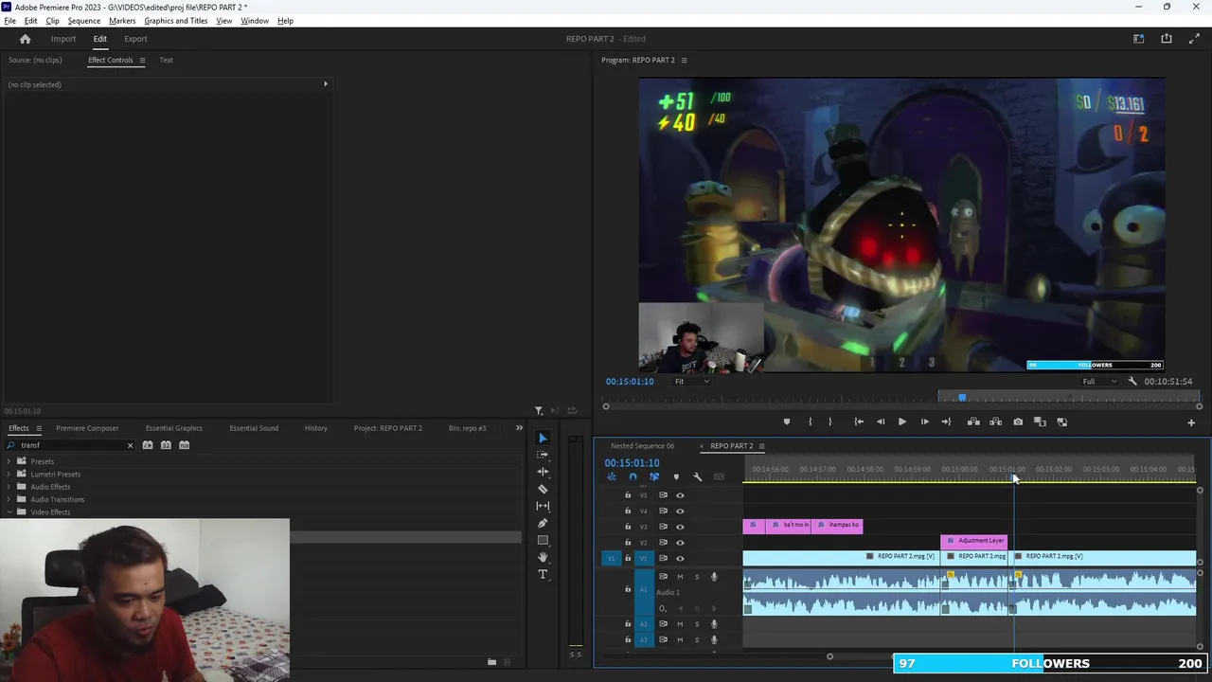Open workspaces layout icon
1212x682 pixels.
pos(1139,39)
